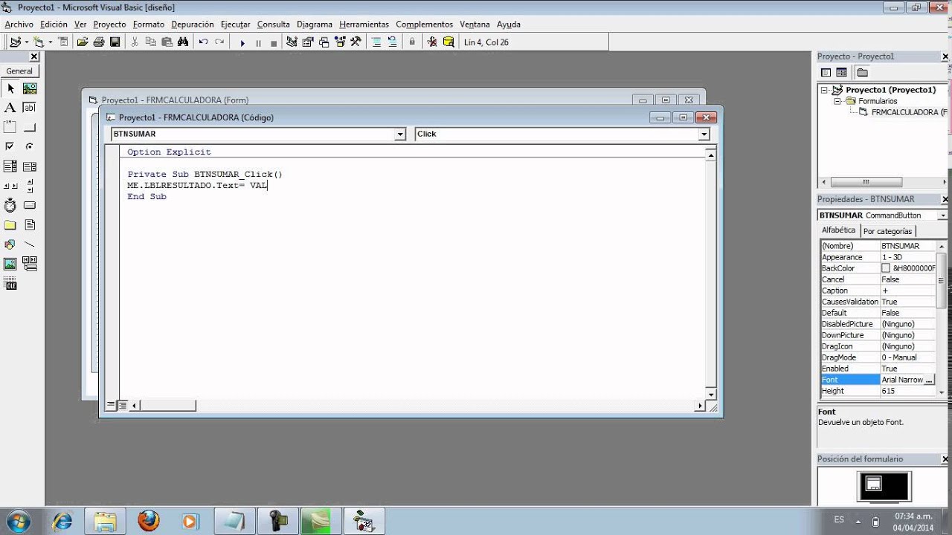
Task: Switch to Alfabética properties tab
Action: [x=838, y=230]
